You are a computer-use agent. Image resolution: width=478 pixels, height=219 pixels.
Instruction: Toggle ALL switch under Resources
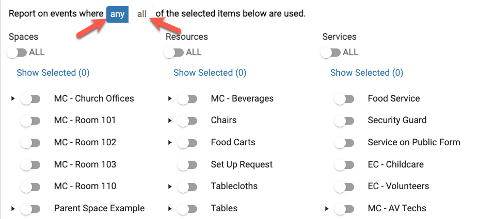[x=173, y=52]
